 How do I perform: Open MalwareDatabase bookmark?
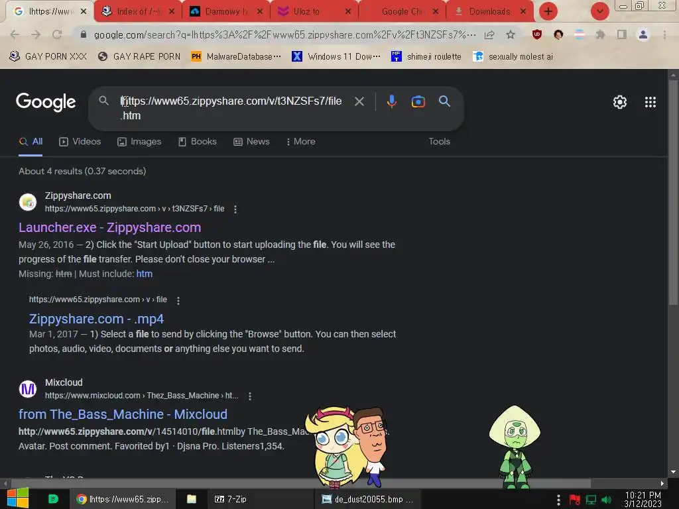point(236,57)
